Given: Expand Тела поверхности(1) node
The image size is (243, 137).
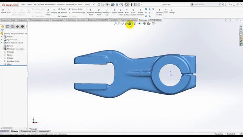Looking at the screenshot, I should (2, 43).
